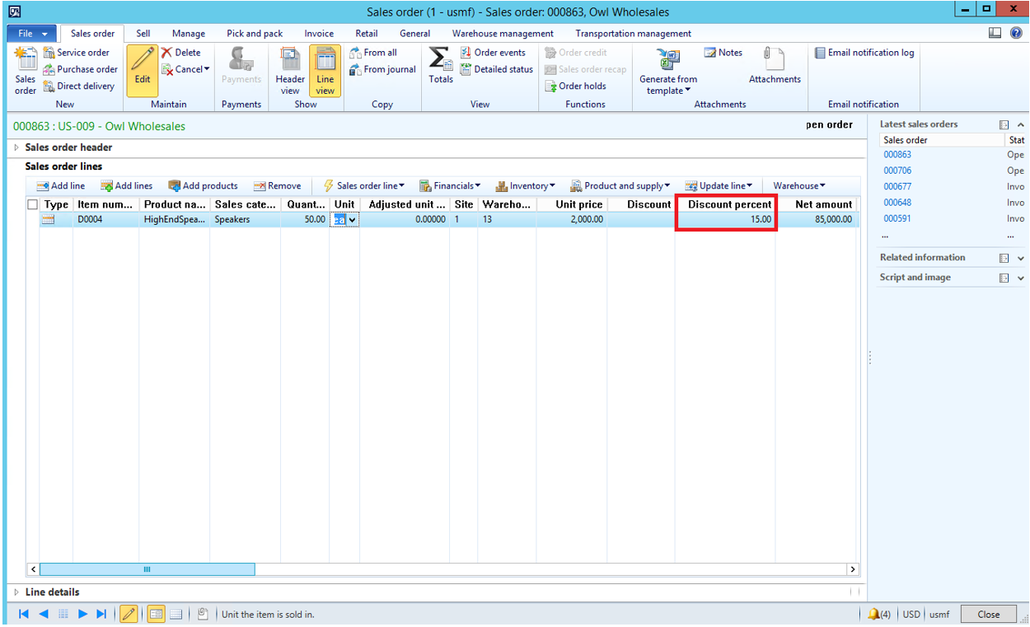Viewport: 1030px width, 627px height.
Task: Check the select-all lines checkbox
Action: pyautogui.click(x=33, y=204)
